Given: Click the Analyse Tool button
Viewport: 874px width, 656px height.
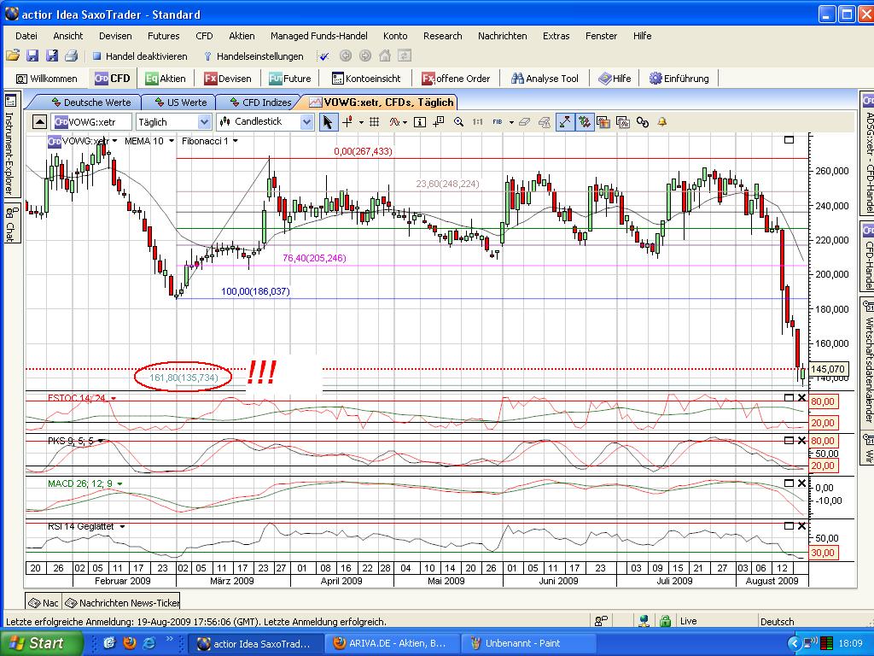Looking at the screenshot, I should (545, 79).
